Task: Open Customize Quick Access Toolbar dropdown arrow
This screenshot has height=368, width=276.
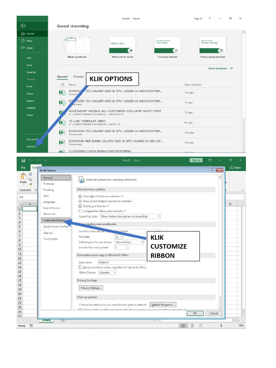Action: pos(45,161)
